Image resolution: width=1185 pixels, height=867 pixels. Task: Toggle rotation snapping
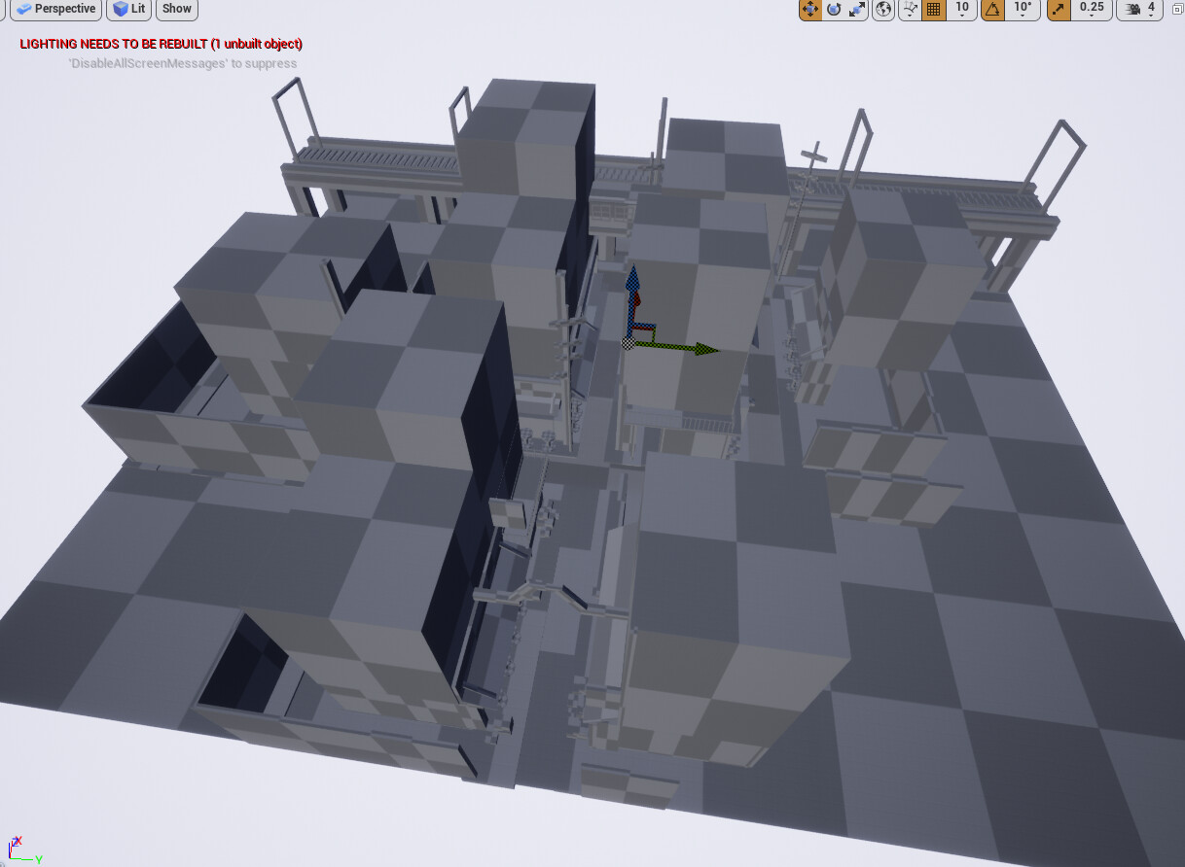pos(990,10)
